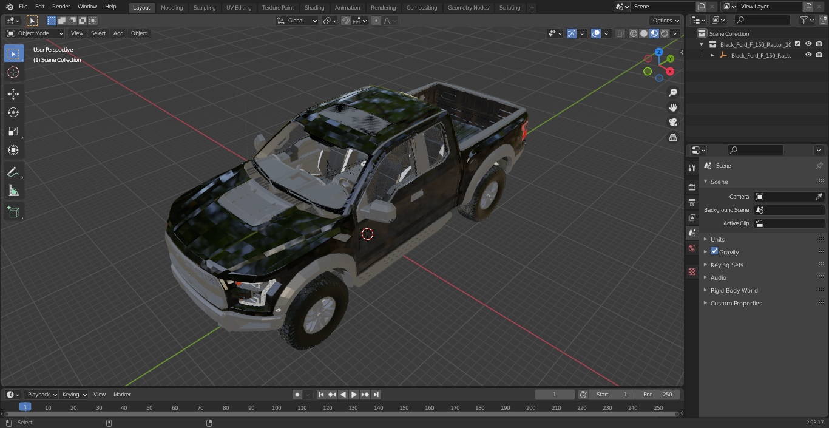The height and width of the screenshot is (428, 829).
Task: Toggle snapping magnet icon
Action: [x=345, y=21]
